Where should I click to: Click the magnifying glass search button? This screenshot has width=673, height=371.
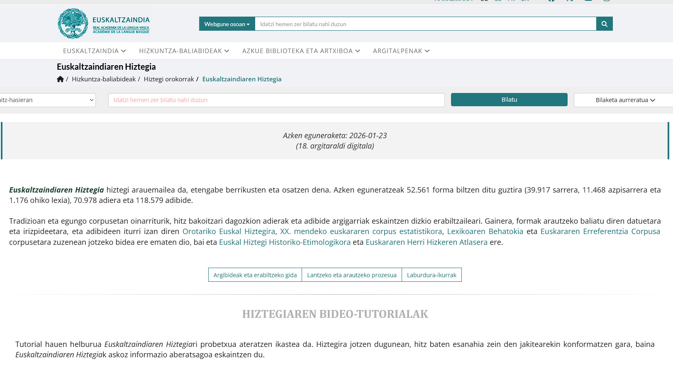coord(604,24)
